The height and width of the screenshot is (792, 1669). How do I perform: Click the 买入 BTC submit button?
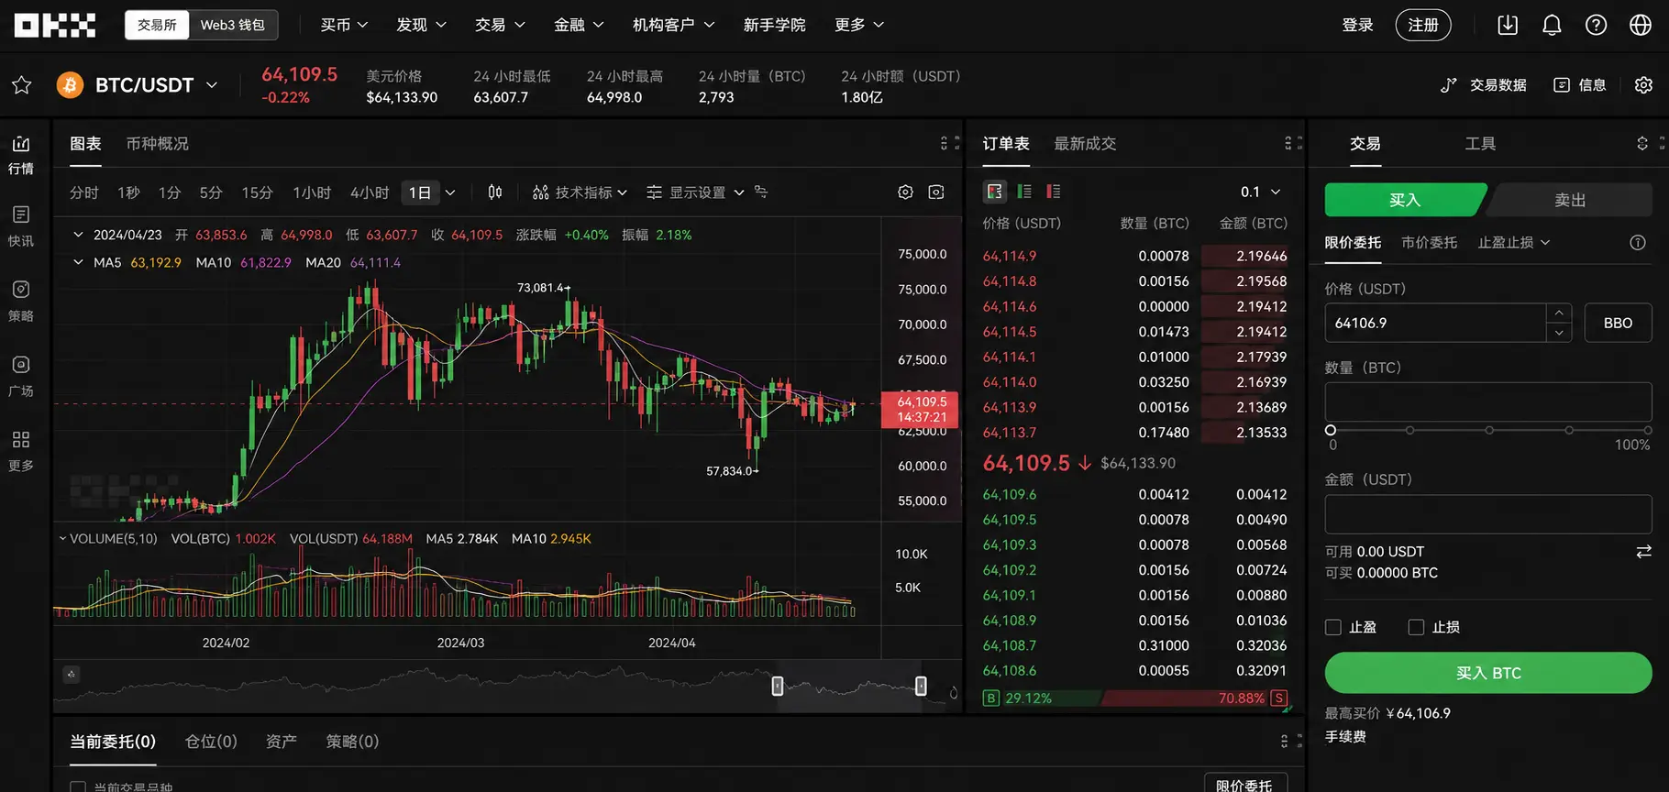coord(1488,673)
